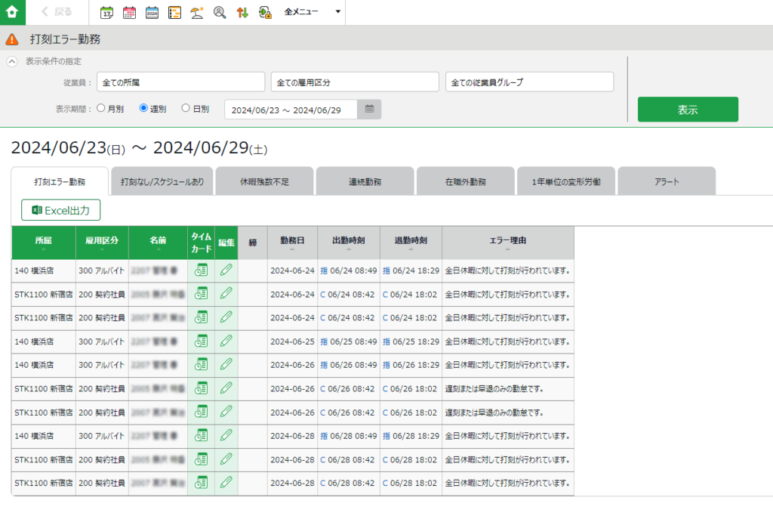773x516 pixels.
Task: Click the employee search magnifier icon
Action: click(220, 12)
